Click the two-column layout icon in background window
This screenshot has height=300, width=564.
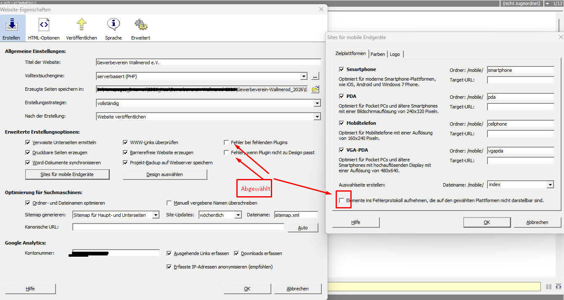coord(549,287)
